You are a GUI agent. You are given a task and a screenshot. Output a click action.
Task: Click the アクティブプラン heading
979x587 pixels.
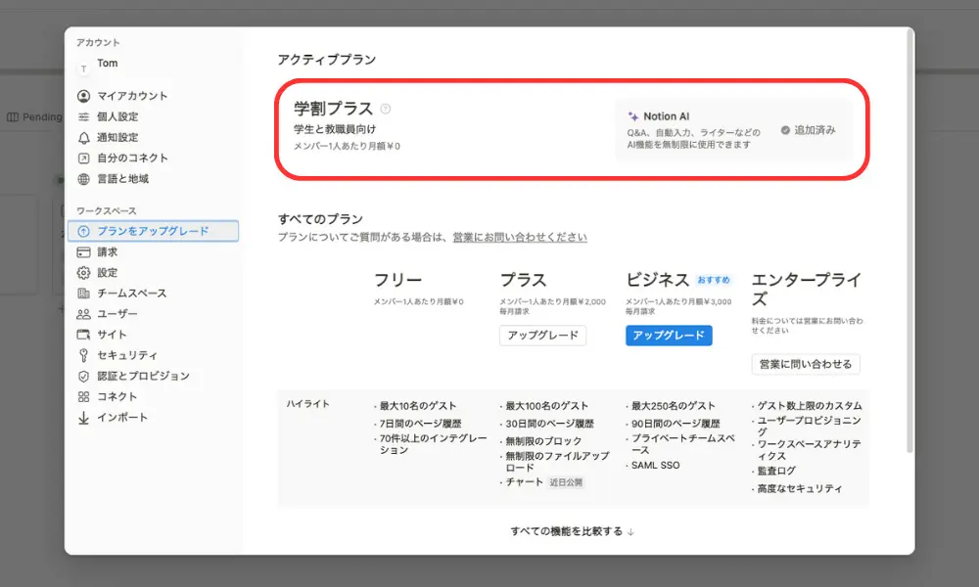tap(327, 60)
